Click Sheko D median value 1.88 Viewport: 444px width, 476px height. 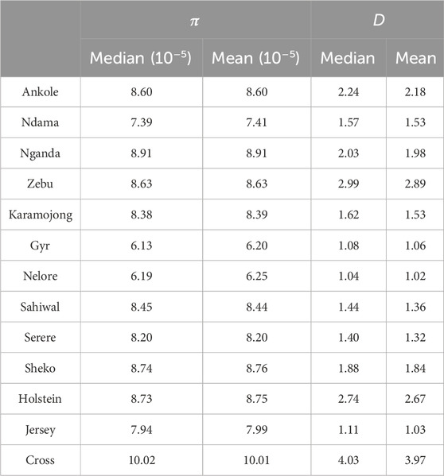click(x=349, y=368)
